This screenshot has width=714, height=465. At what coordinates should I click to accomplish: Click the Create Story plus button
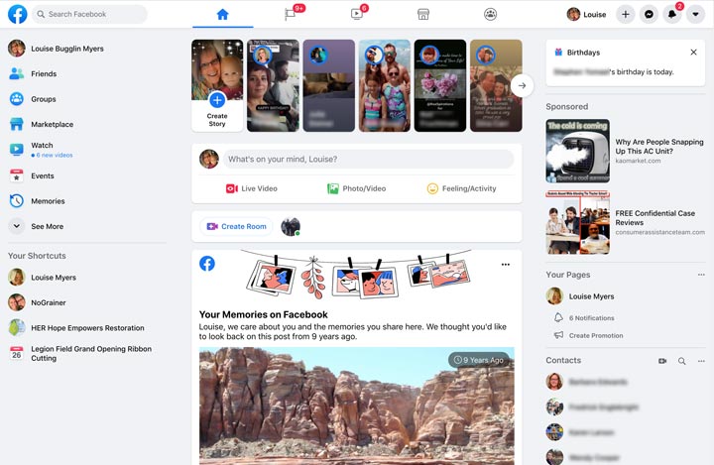tap(217, 100)
